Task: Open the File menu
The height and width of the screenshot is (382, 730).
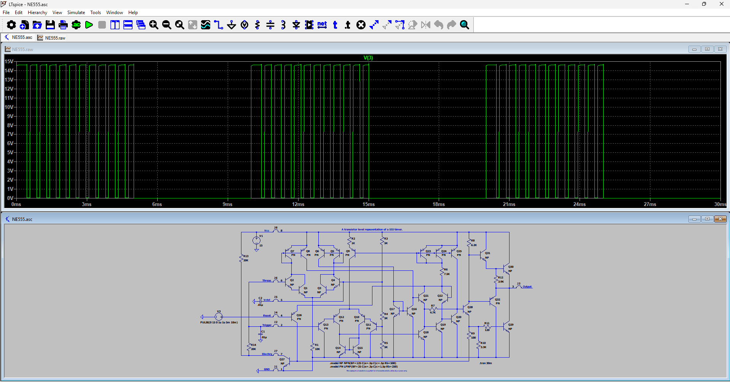Action: tap(6, 13)
